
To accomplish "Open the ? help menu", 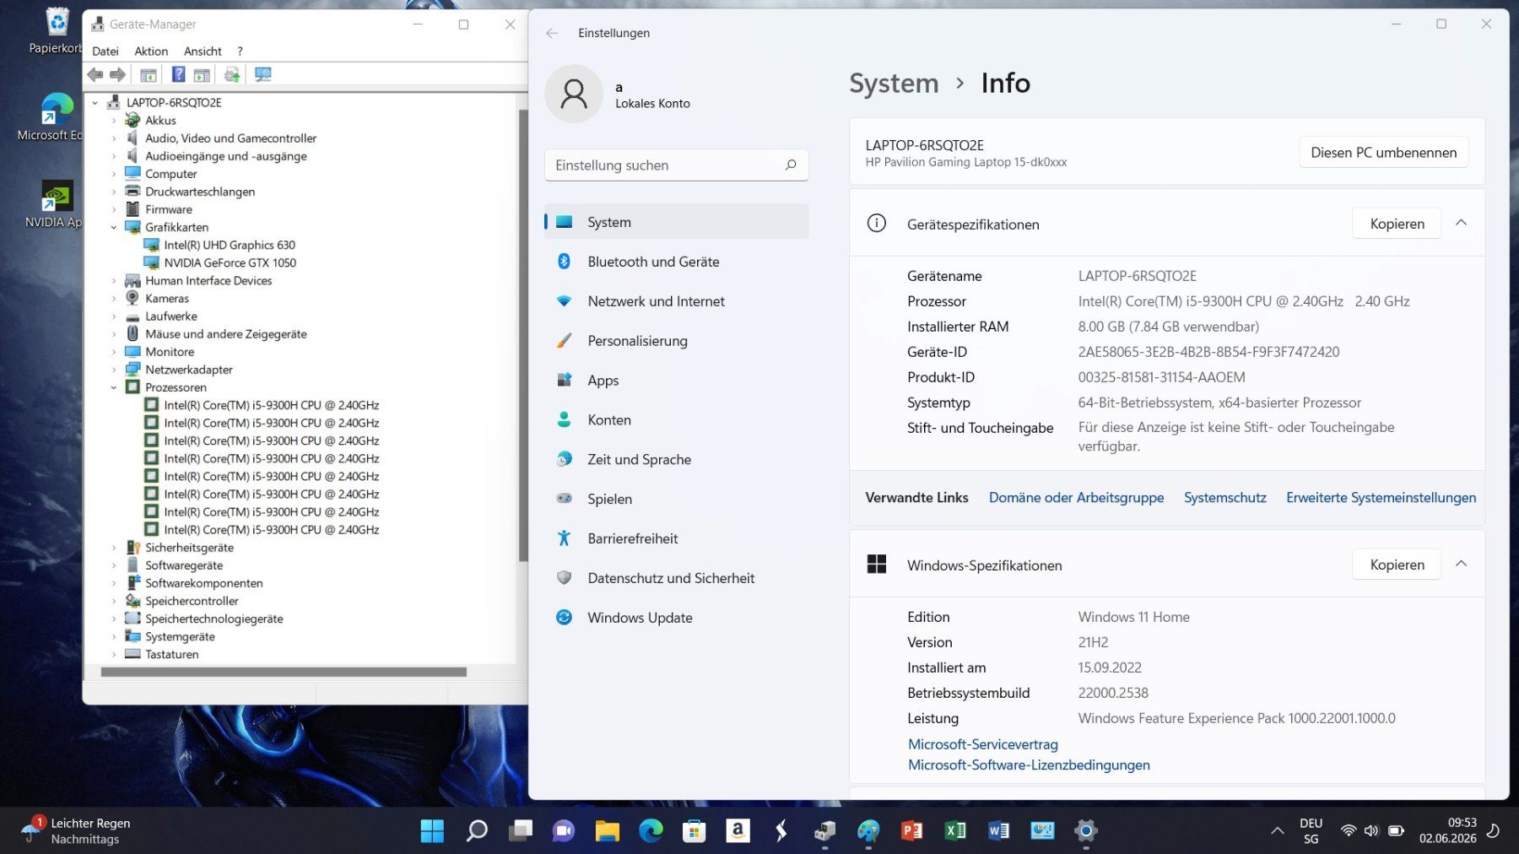I will coord(240,51).
